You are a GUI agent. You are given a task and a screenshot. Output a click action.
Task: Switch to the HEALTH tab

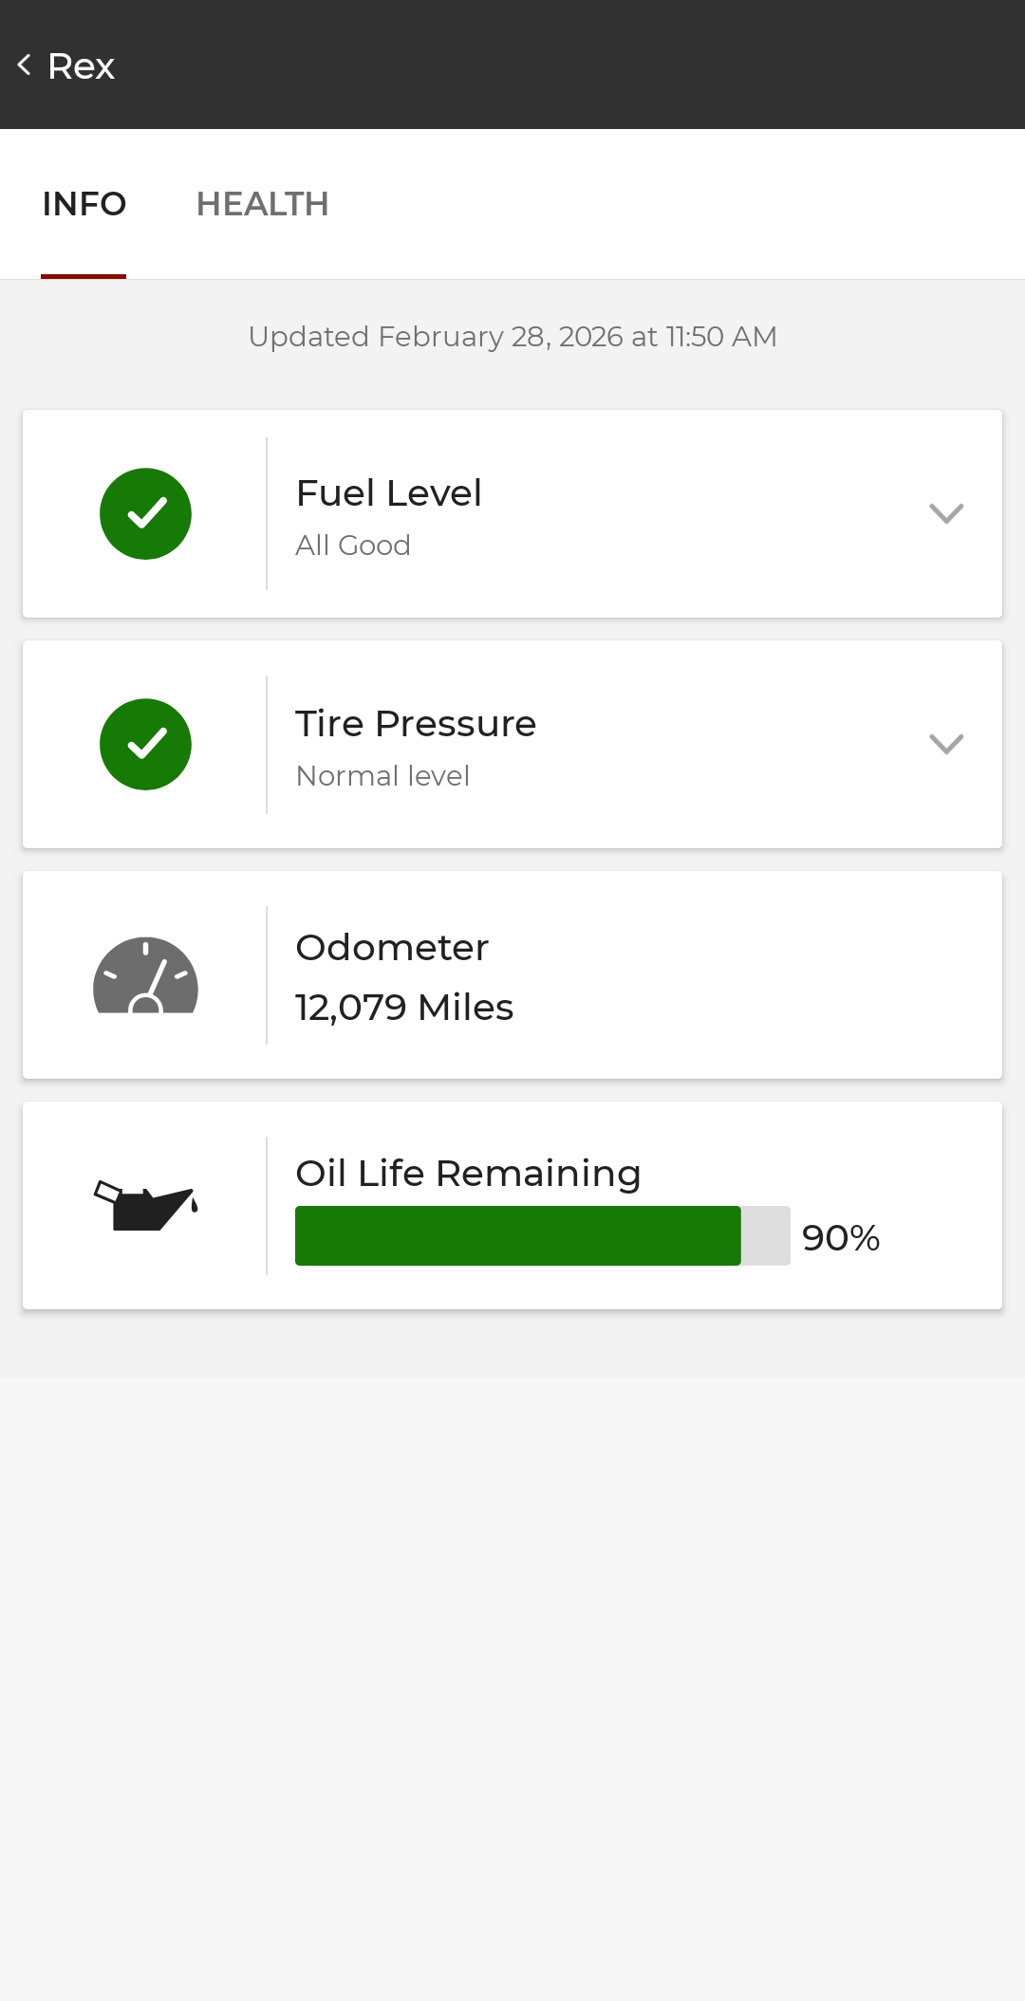pos(262,204)
